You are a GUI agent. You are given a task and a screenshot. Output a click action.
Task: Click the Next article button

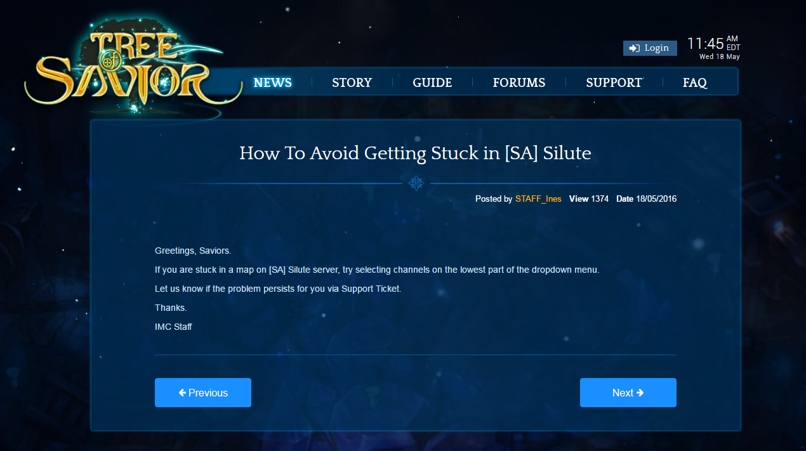coord(628,392)
